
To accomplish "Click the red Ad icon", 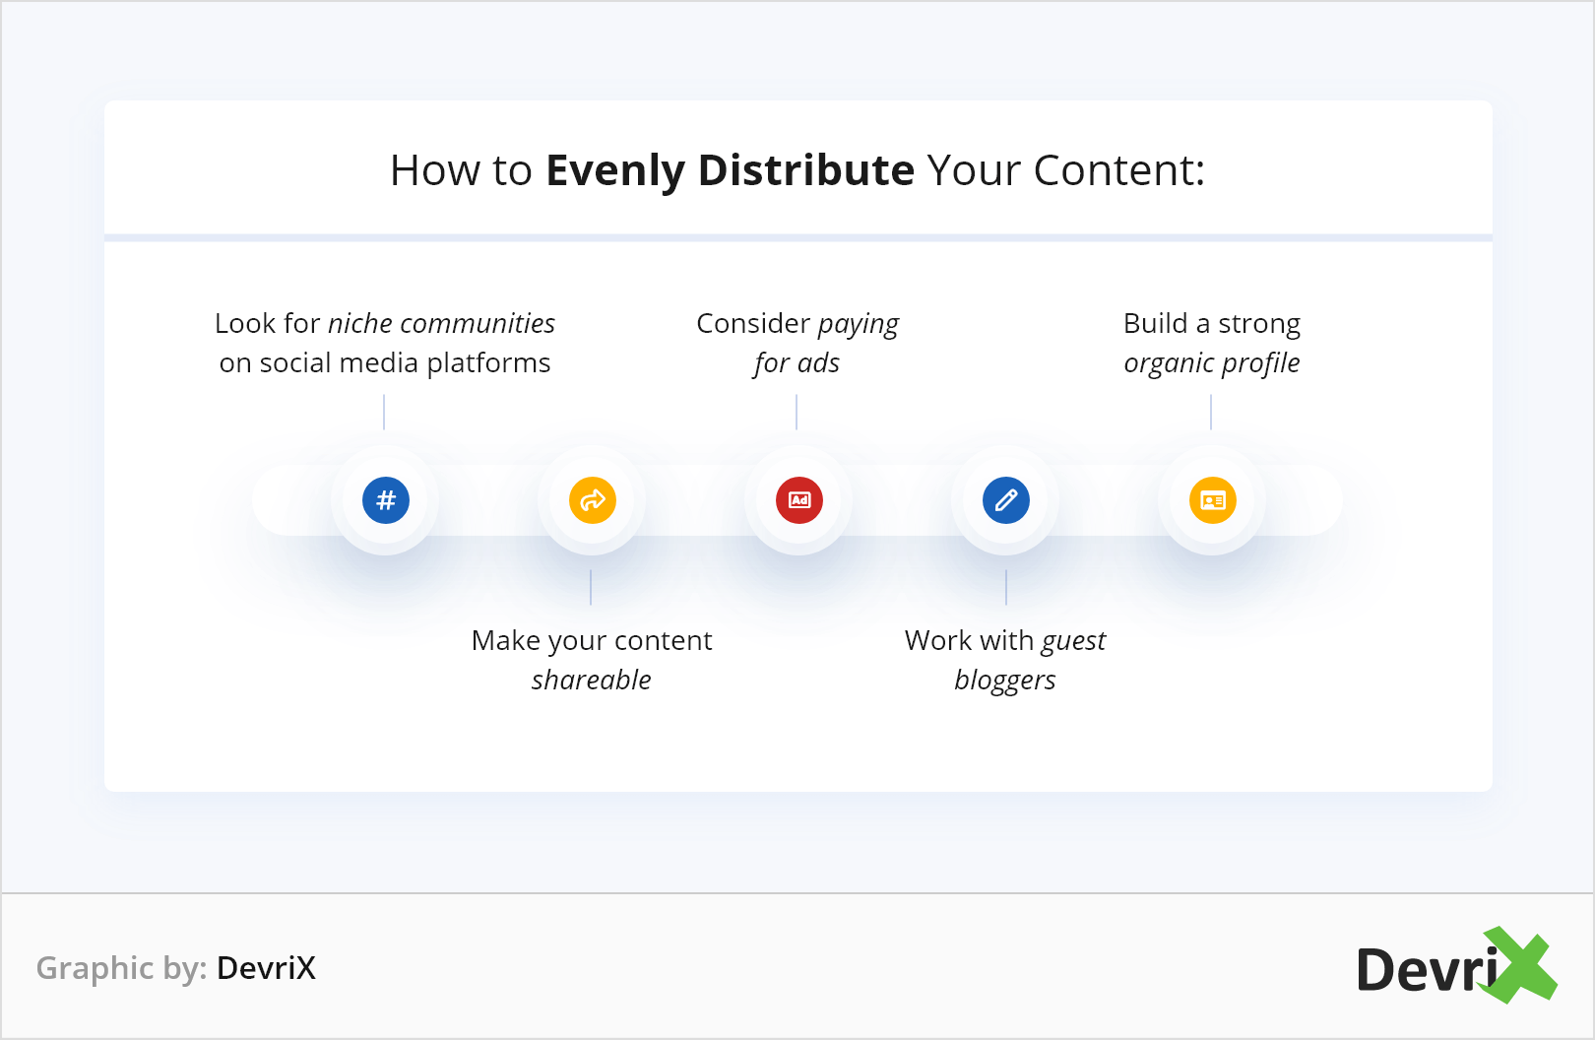I will point(799,500).
